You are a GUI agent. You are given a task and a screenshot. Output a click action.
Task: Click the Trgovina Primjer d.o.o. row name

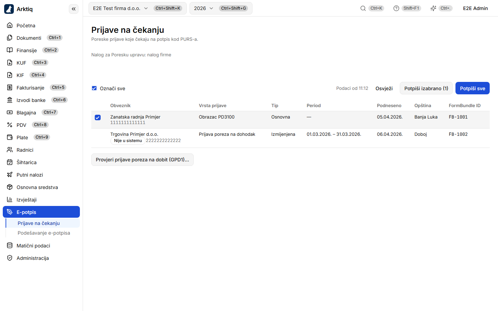coord(134,134)
